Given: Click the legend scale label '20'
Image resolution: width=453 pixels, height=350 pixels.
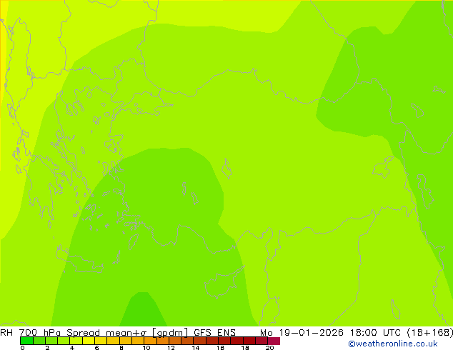Looking at the screenshot, I should point(269,348).
